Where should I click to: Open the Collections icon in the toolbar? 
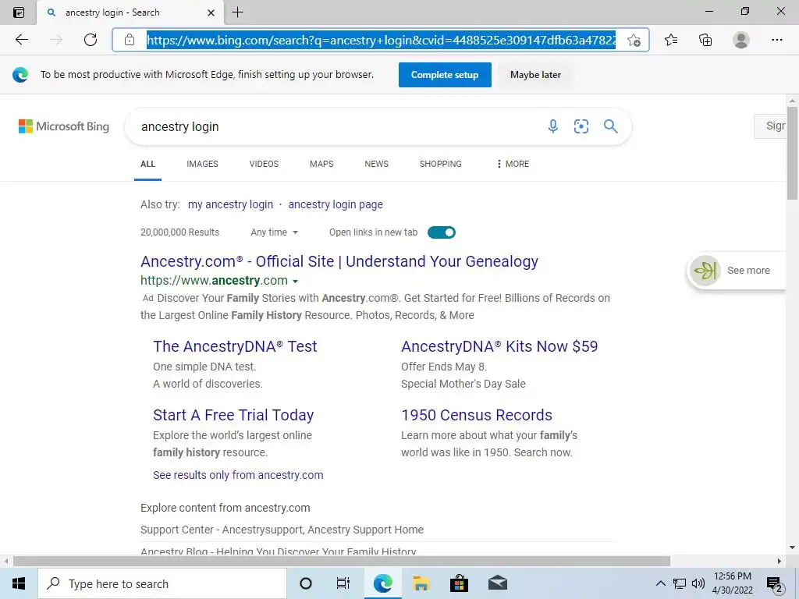[x=705, y=40]
